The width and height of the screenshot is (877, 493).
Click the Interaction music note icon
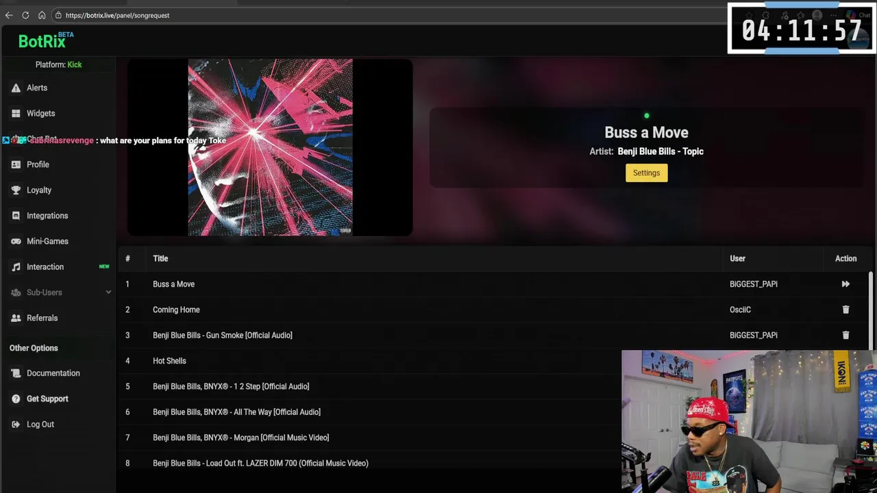(x=16, y=267)
